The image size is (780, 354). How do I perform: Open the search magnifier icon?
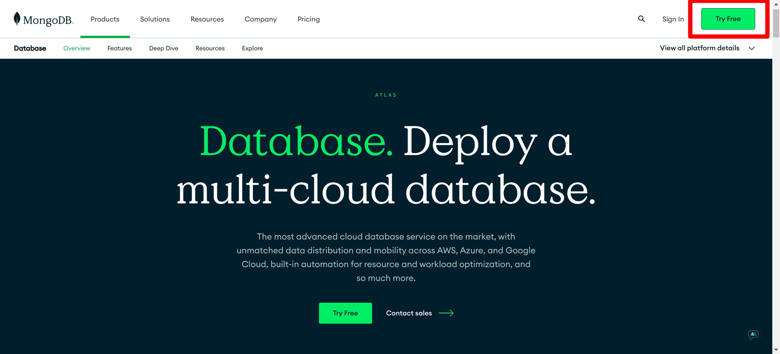(642, 19)
